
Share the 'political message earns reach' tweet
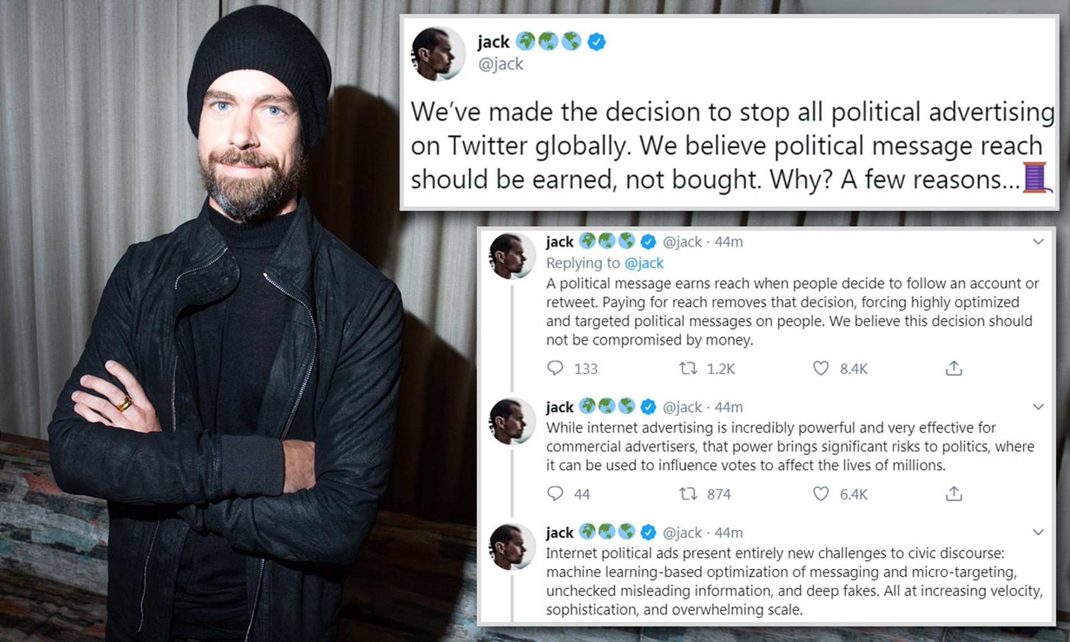[953, 368]
